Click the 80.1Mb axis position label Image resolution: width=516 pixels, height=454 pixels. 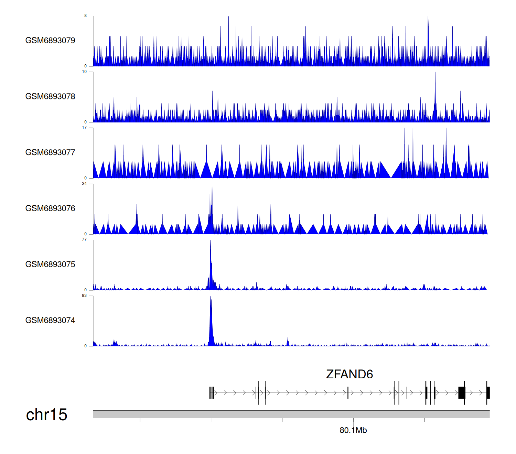tap(353, 430)
